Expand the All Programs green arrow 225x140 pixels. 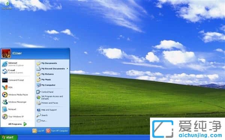coord(25,124)
